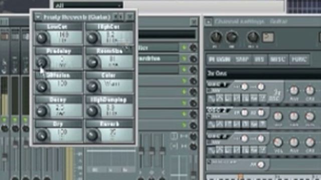Select the second FX slot name in the mixer
The height and width of the screenshot is (180, 321).
tap(158, 59)
